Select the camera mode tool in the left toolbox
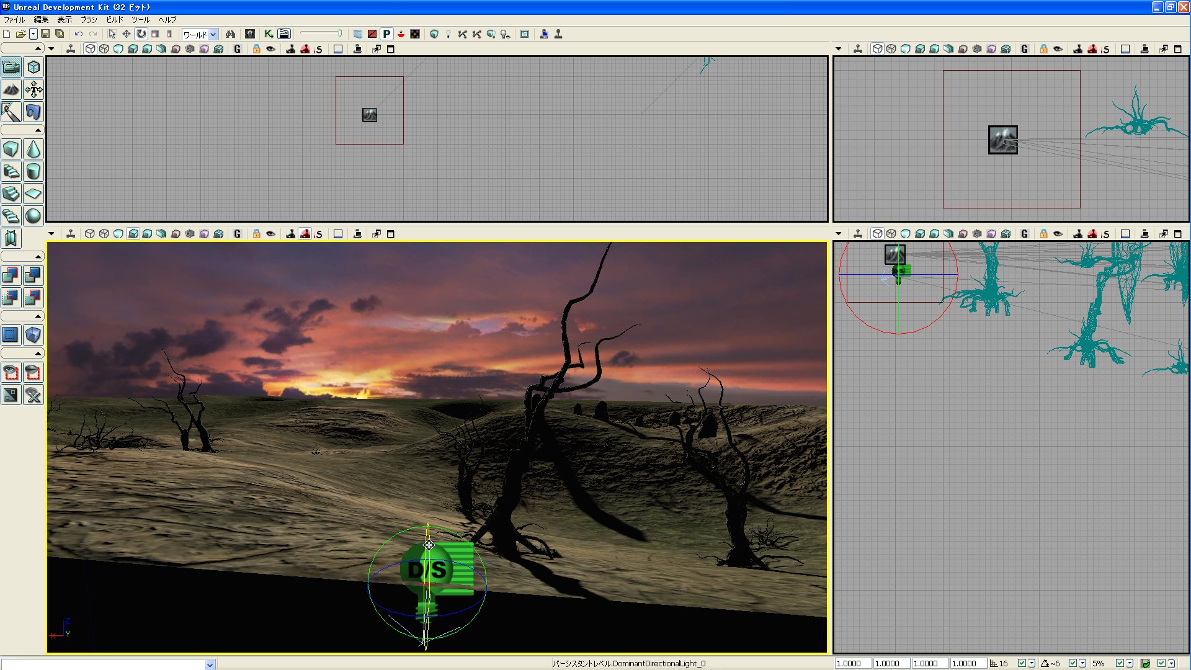 point(11,67)
